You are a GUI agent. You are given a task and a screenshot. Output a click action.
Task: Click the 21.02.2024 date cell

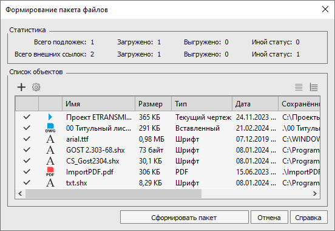coord(255,128)
